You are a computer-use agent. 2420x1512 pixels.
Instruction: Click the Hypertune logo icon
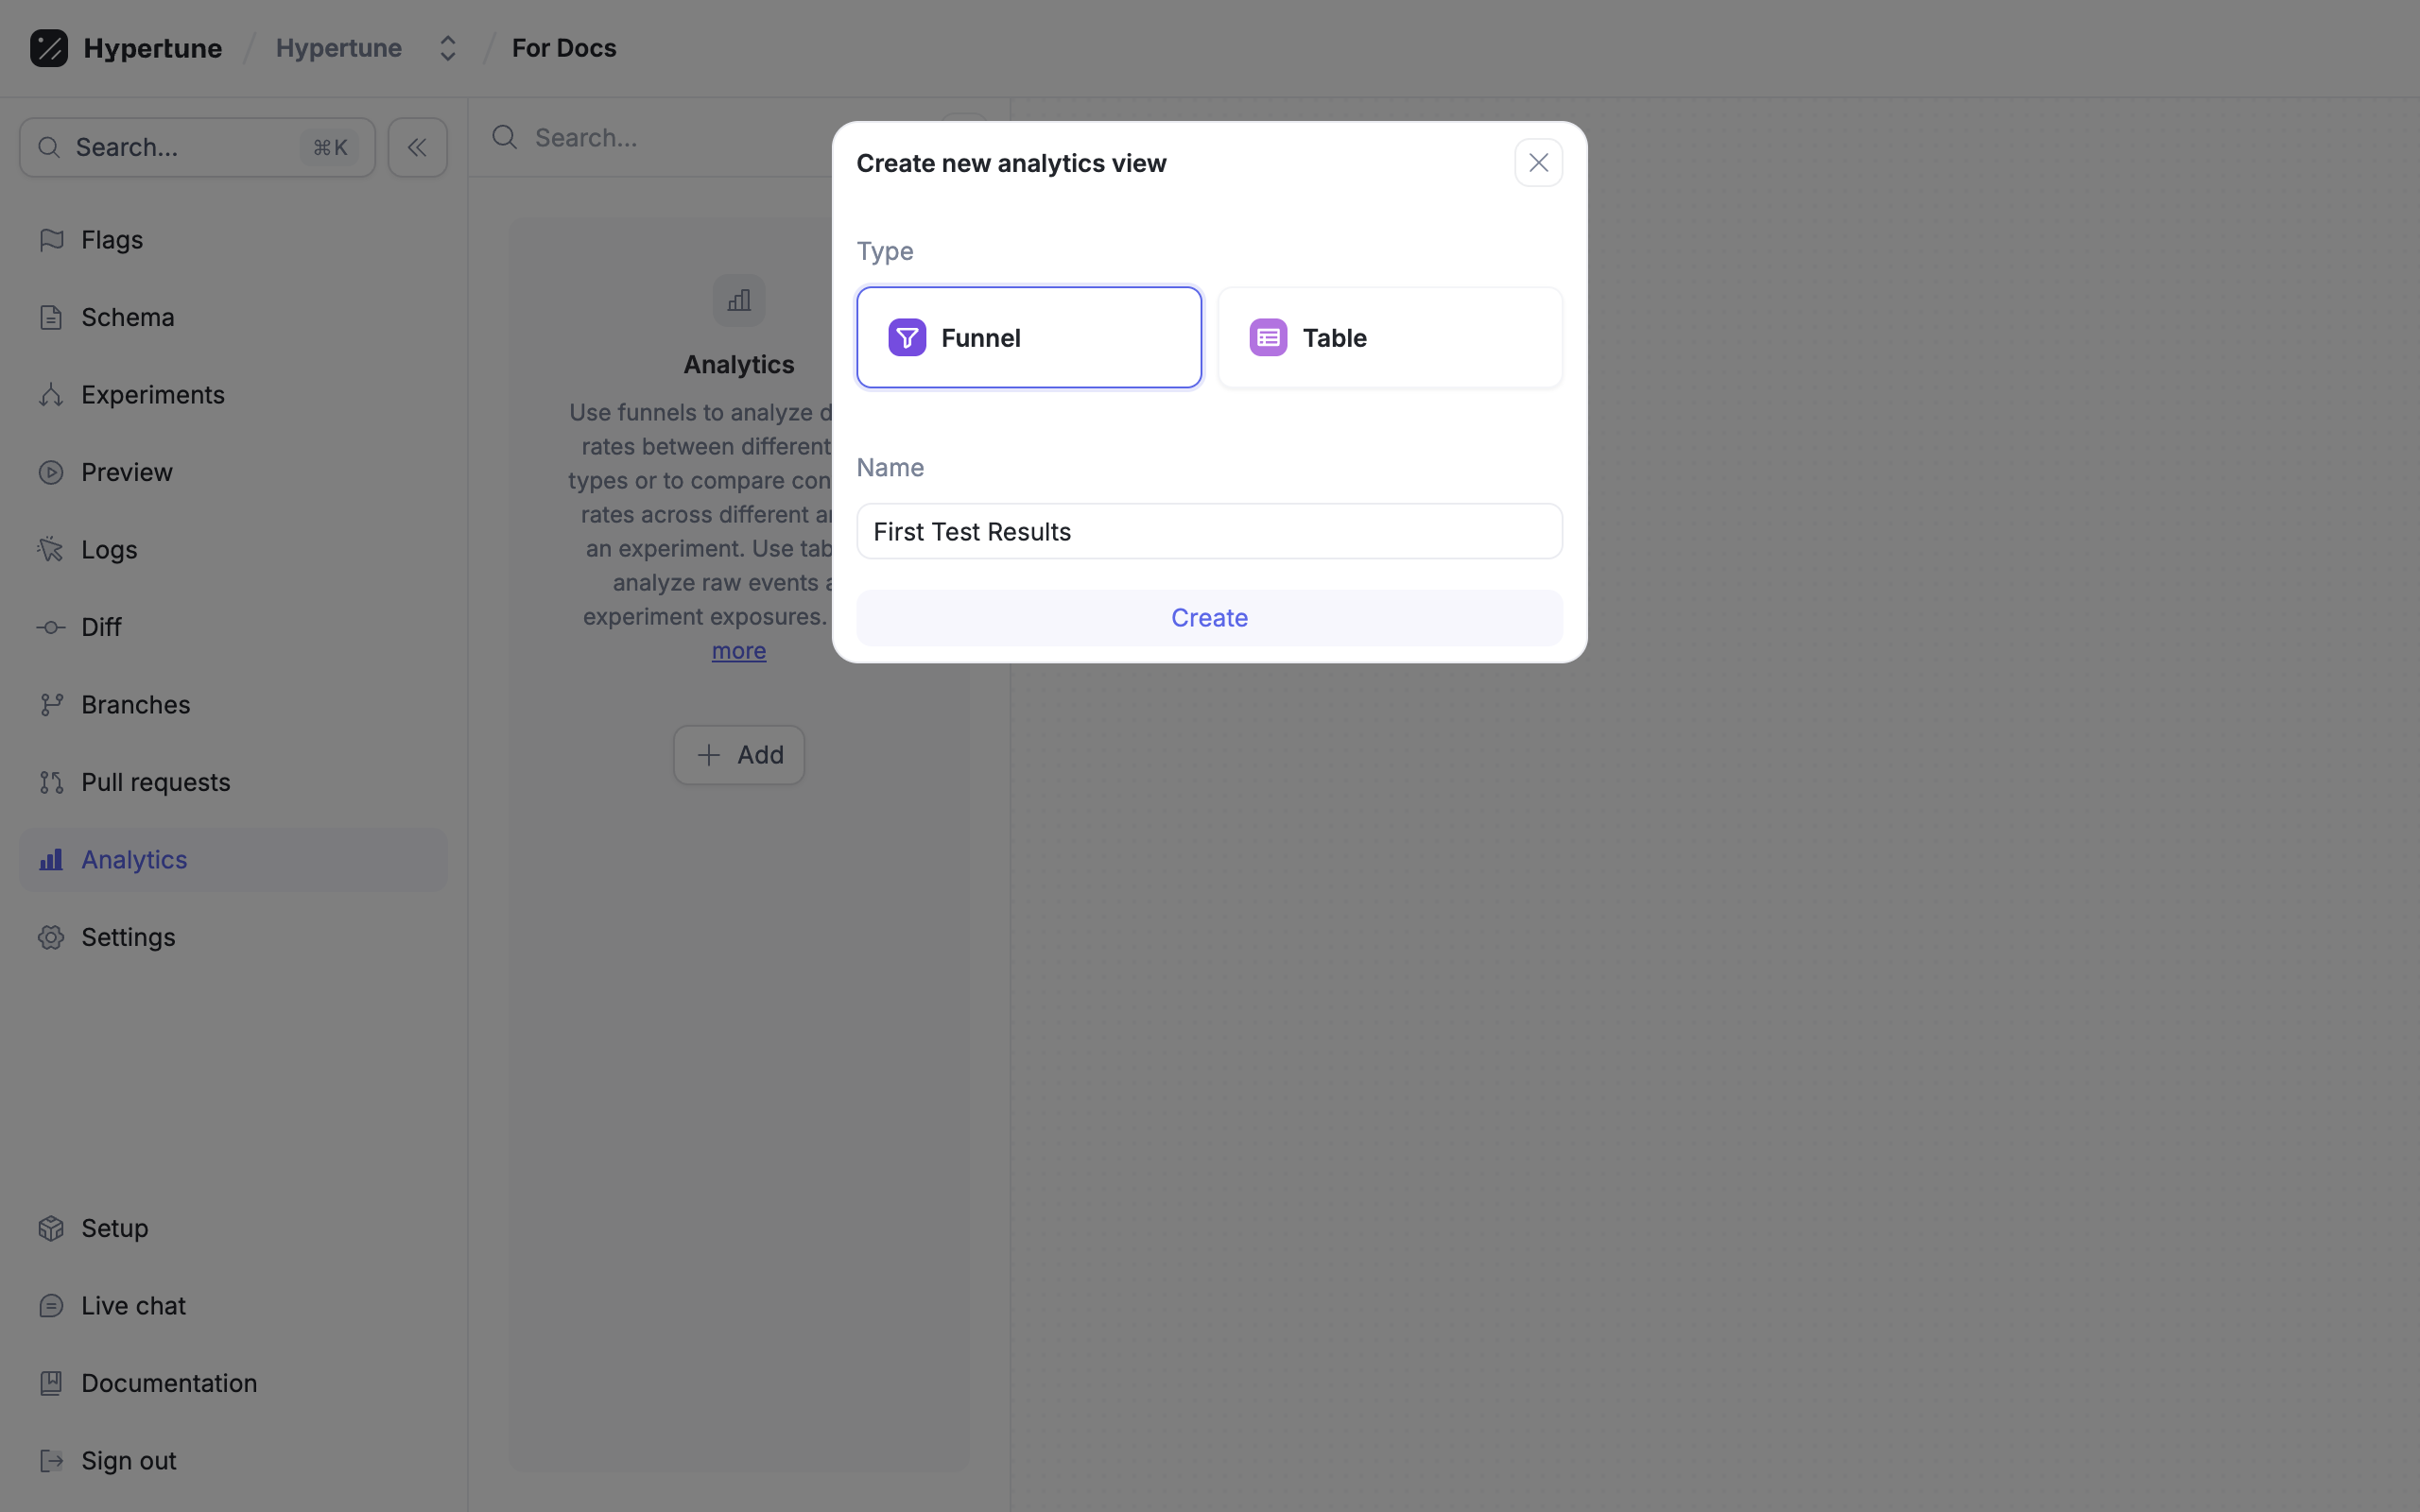pos(49,48)
